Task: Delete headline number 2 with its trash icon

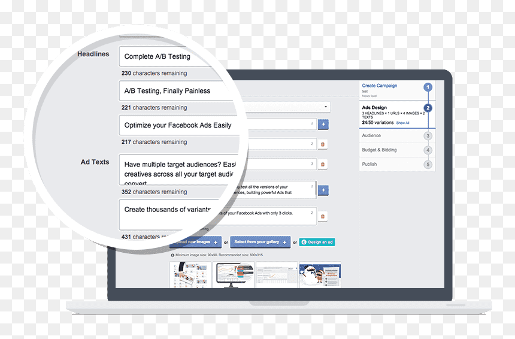Action: coord(323,144)
